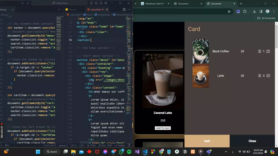This screenshot has width=278, height=156.
Task: Click Latte cart thumbnail
Action: pyautogui.click(x=201, y=76)
